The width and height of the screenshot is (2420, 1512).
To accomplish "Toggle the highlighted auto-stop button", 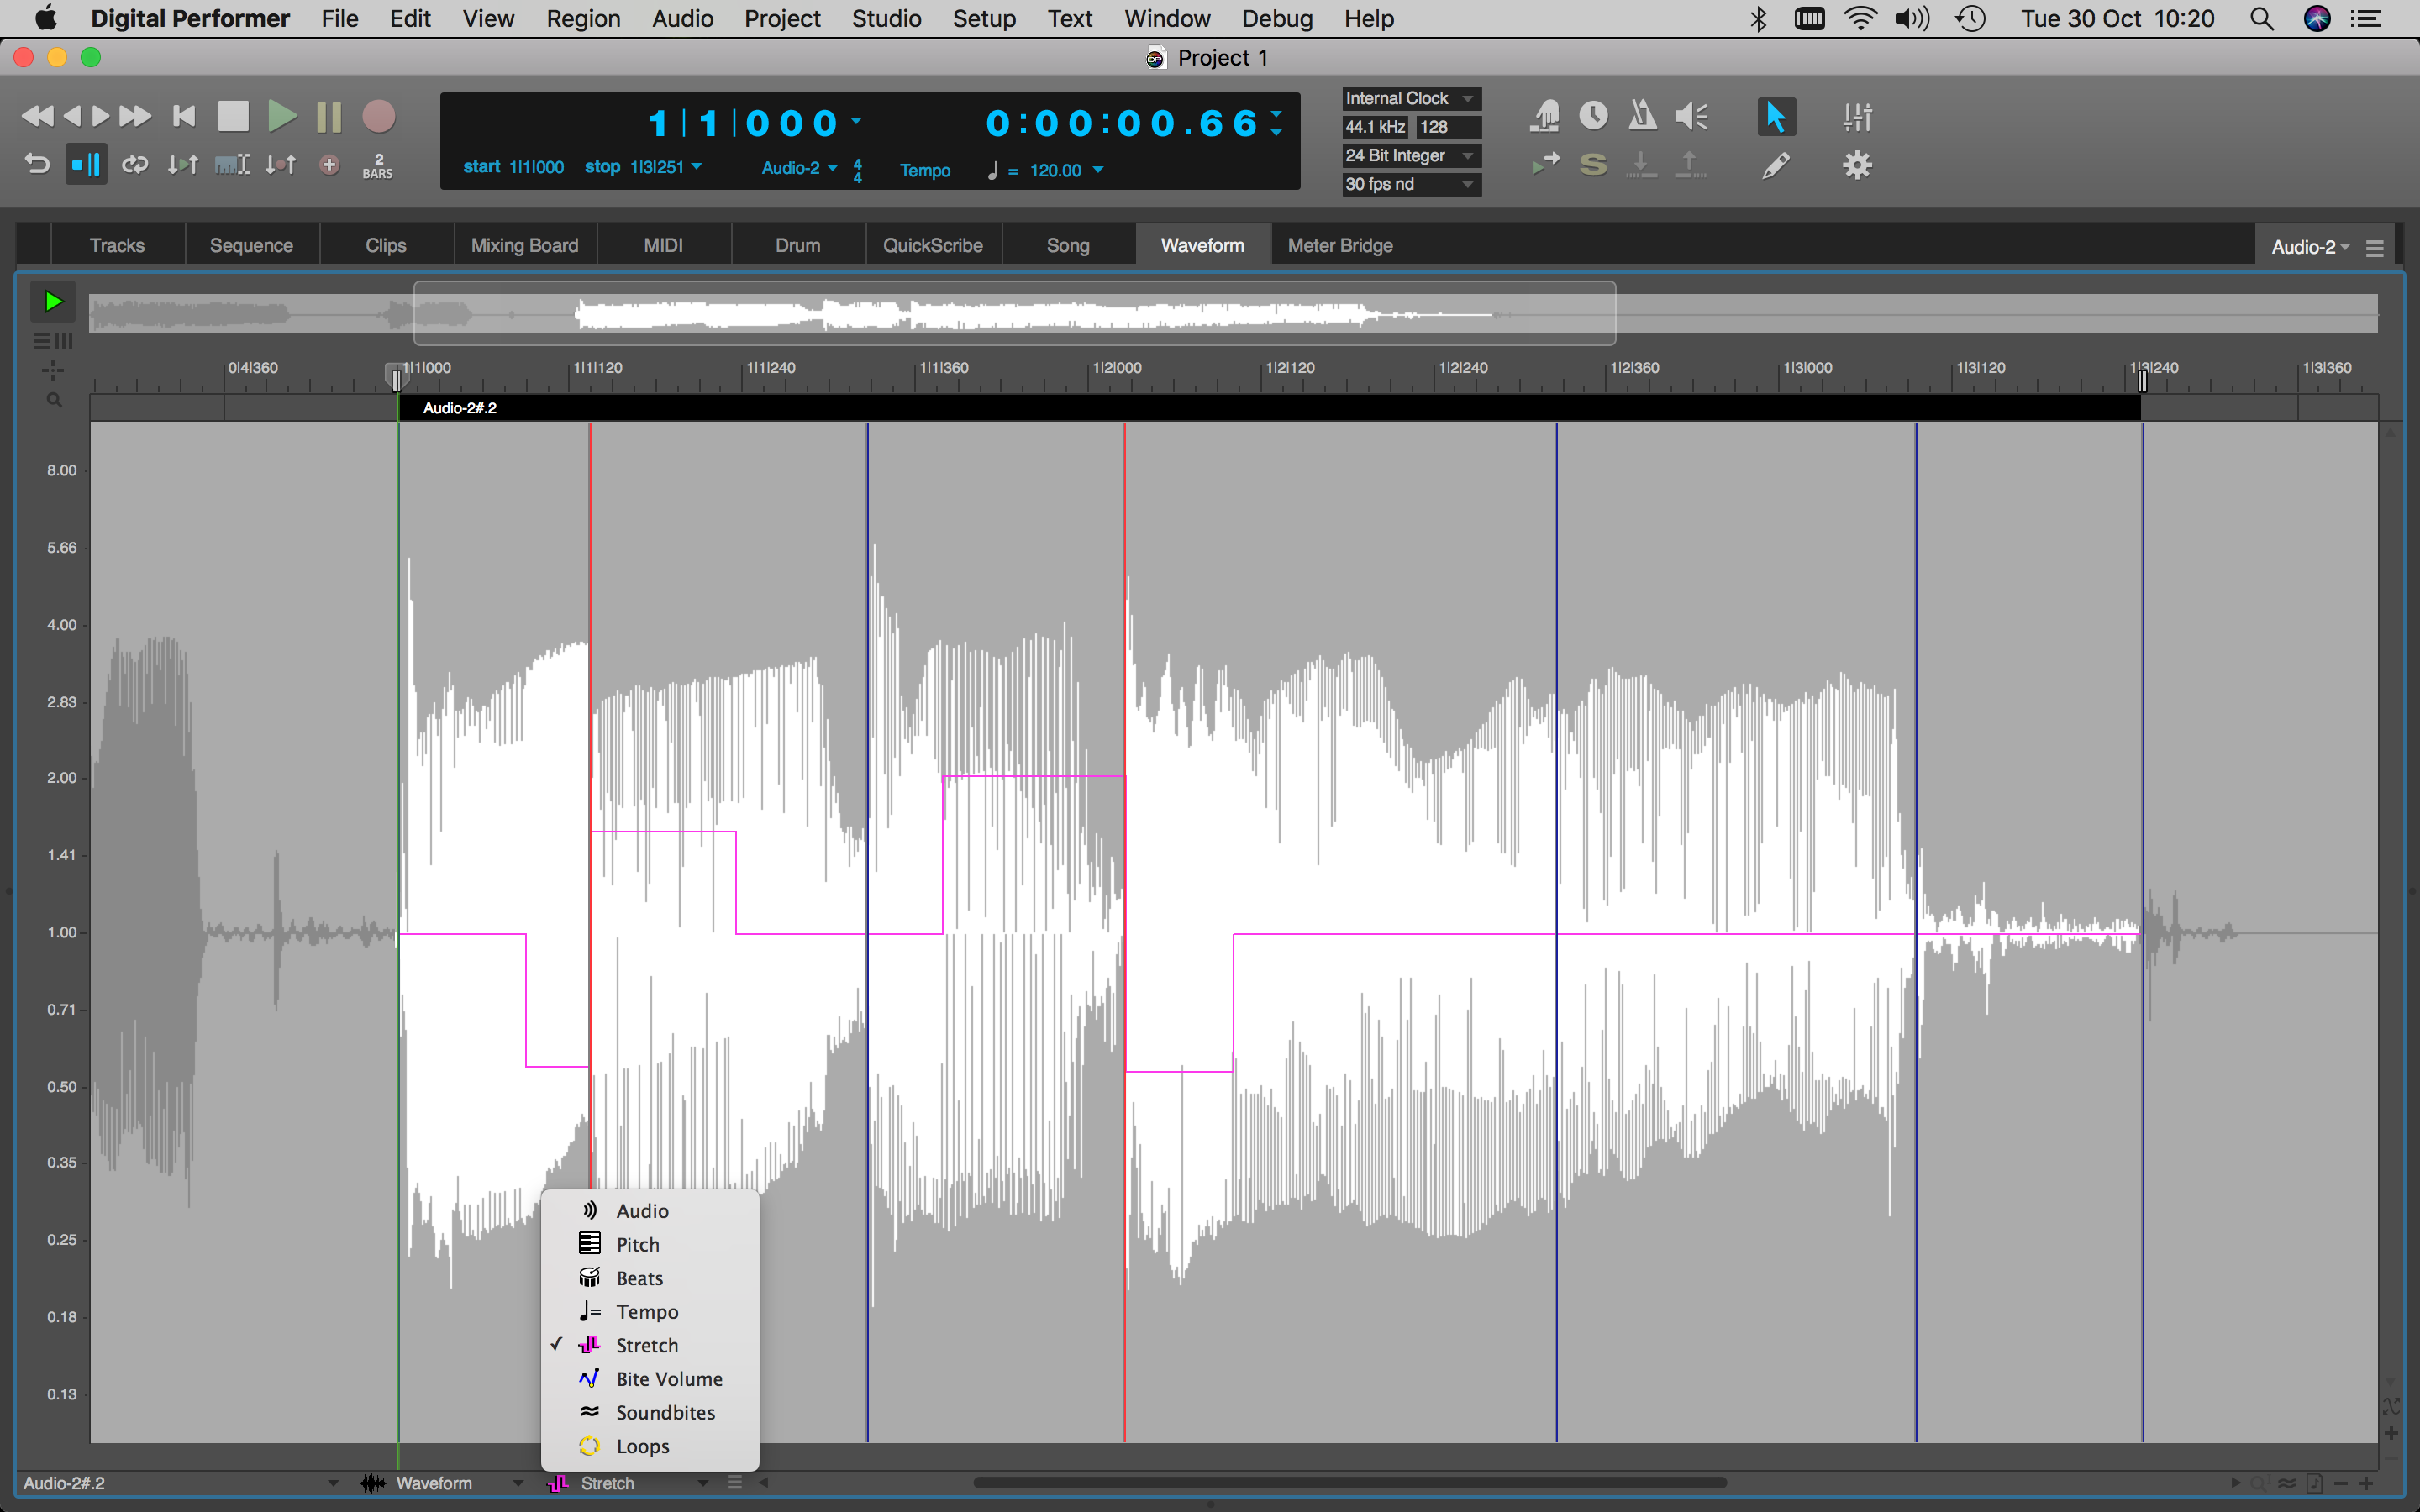I will [86, 164].
